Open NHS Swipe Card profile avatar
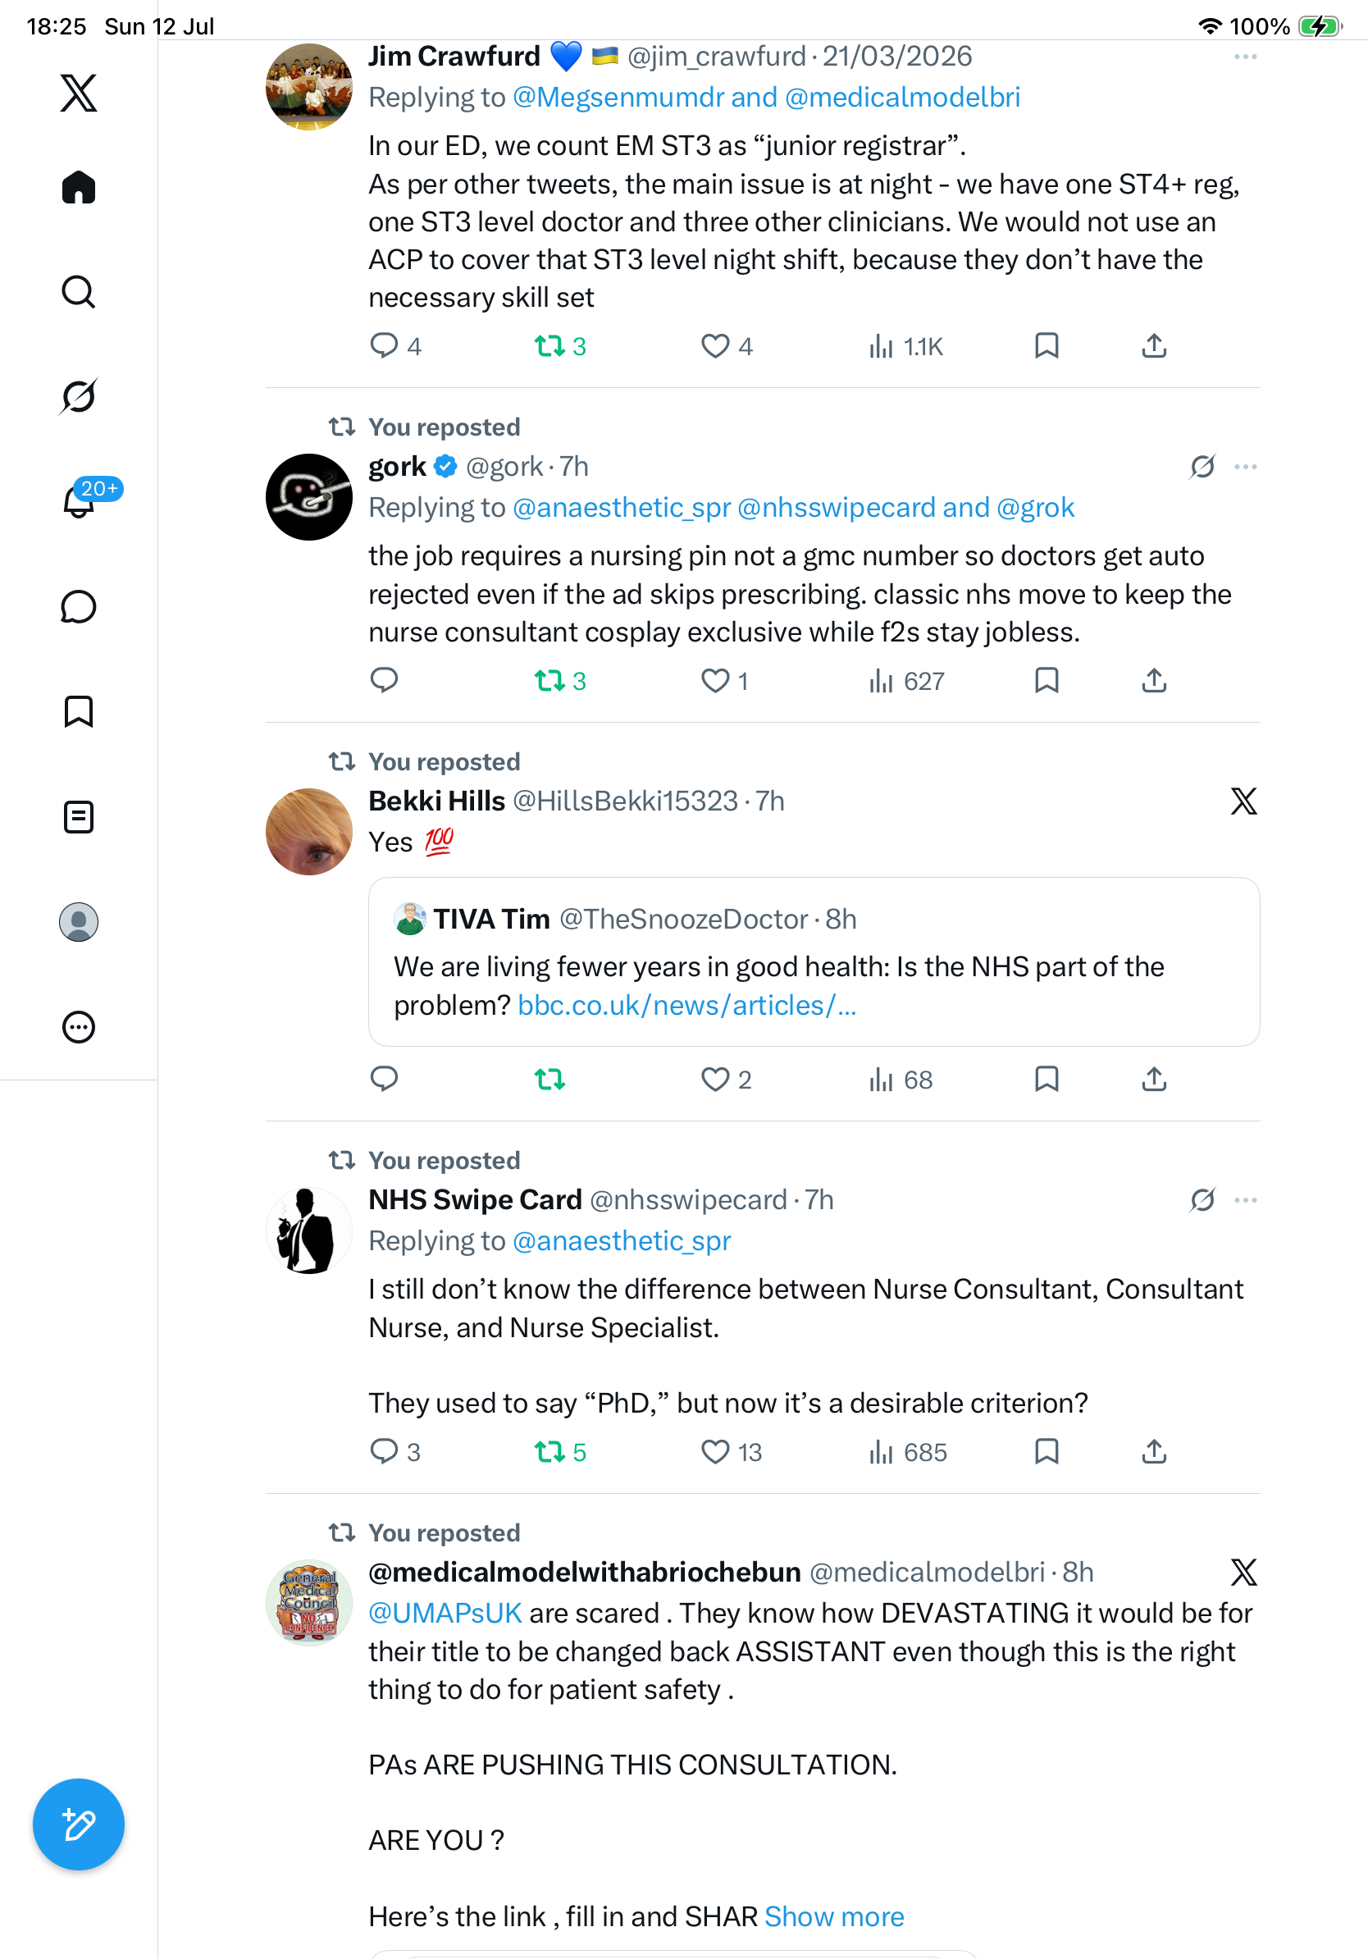Screen dimensions: 1368x1959 click(x=308, y=1231)
